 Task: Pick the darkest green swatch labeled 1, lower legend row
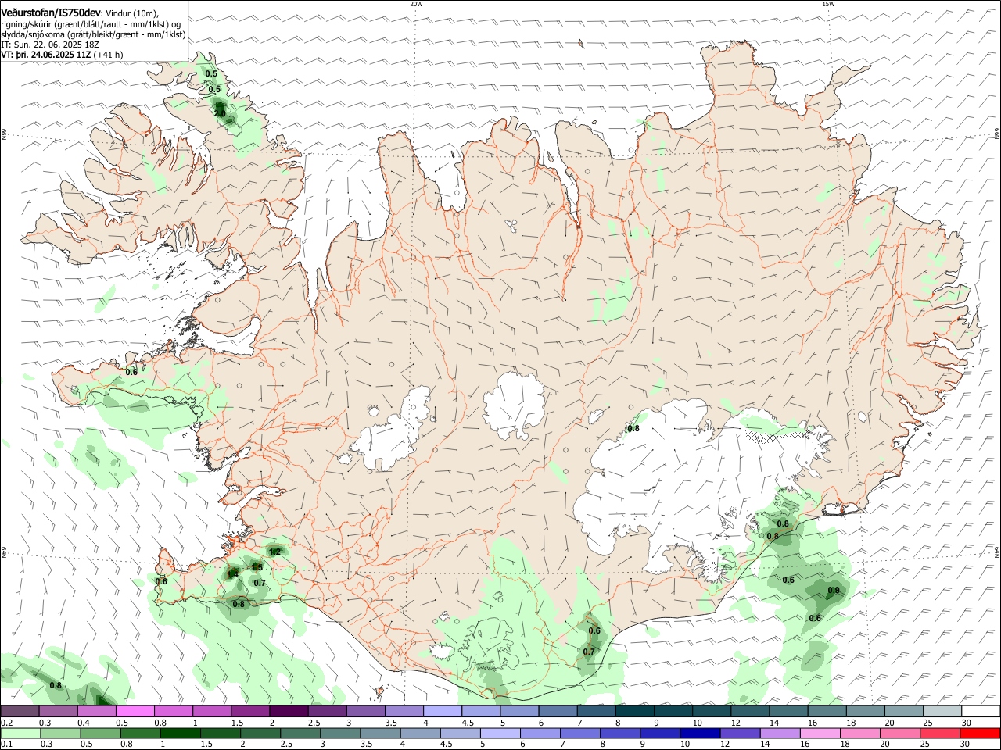coord(181,734)
